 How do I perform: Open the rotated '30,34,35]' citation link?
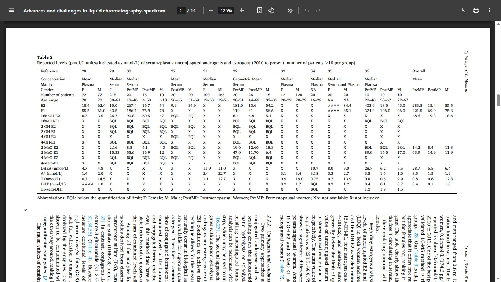coord(90,225)
